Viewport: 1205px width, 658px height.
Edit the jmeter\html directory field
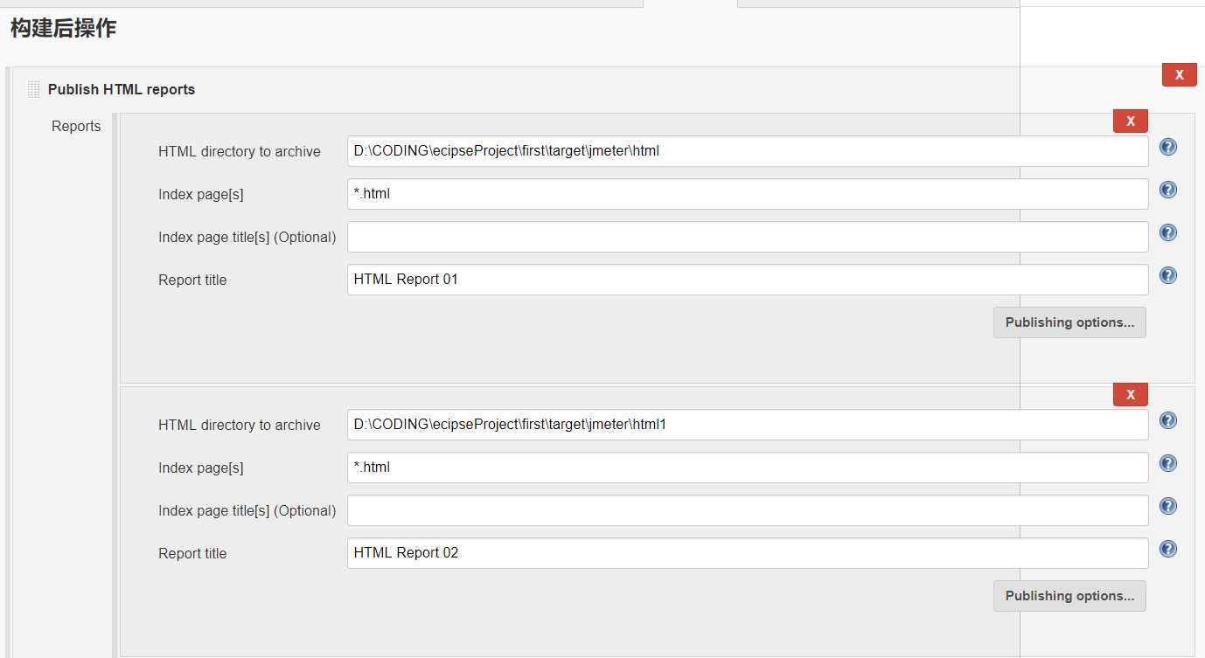click(x=748, y=151)
